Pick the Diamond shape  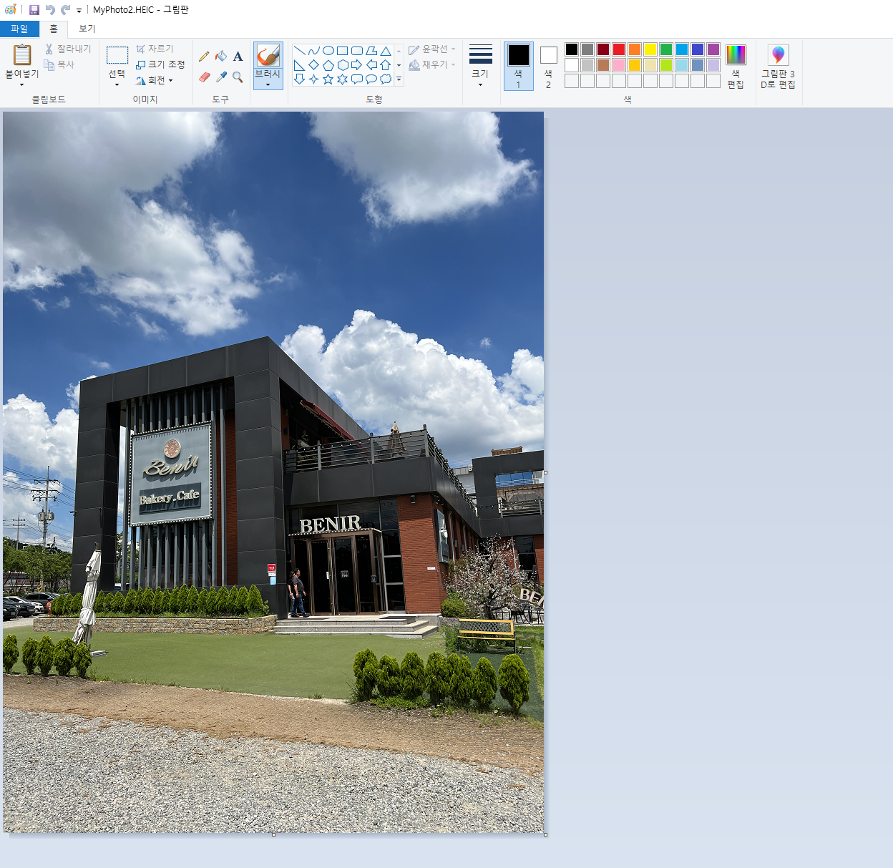pyautogui.click(x=314, y=65)
